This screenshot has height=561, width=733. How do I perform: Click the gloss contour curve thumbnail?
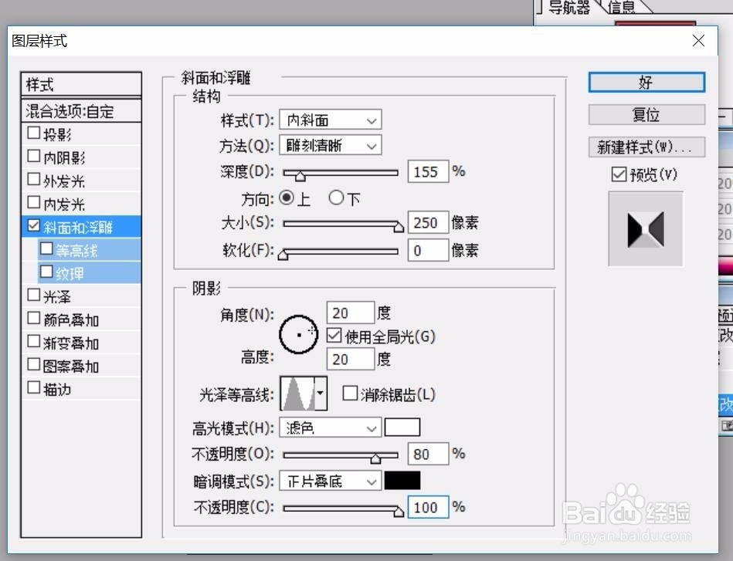pos(296,393)
